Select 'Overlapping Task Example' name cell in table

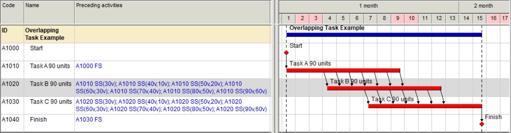tap(49, 34)
